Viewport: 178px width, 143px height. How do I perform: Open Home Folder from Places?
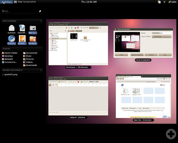tap(10, 53)
